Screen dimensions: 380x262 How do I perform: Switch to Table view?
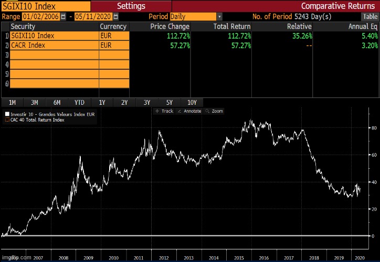click(x=370, y=17)
